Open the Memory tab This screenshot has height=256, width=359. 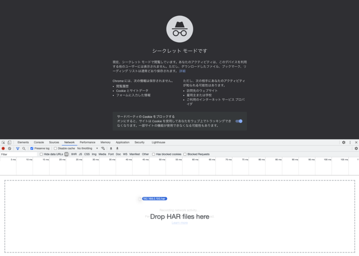[x=105, y=142]
